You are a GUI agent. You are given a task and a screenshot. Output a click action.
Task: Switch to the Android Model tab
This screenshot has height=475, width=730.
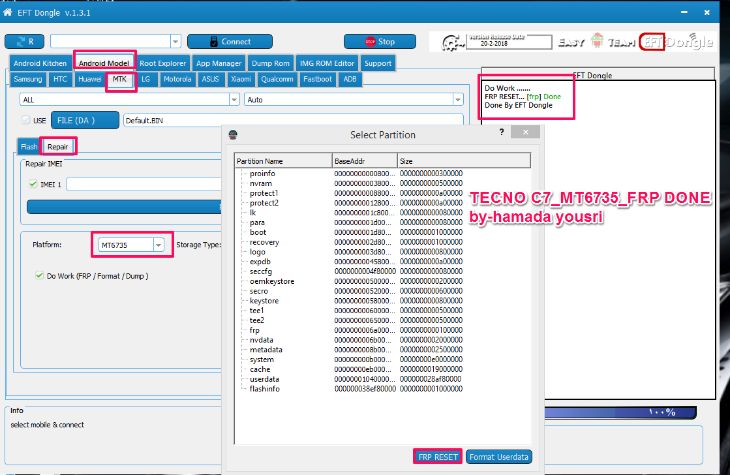[x=104, y=63]
